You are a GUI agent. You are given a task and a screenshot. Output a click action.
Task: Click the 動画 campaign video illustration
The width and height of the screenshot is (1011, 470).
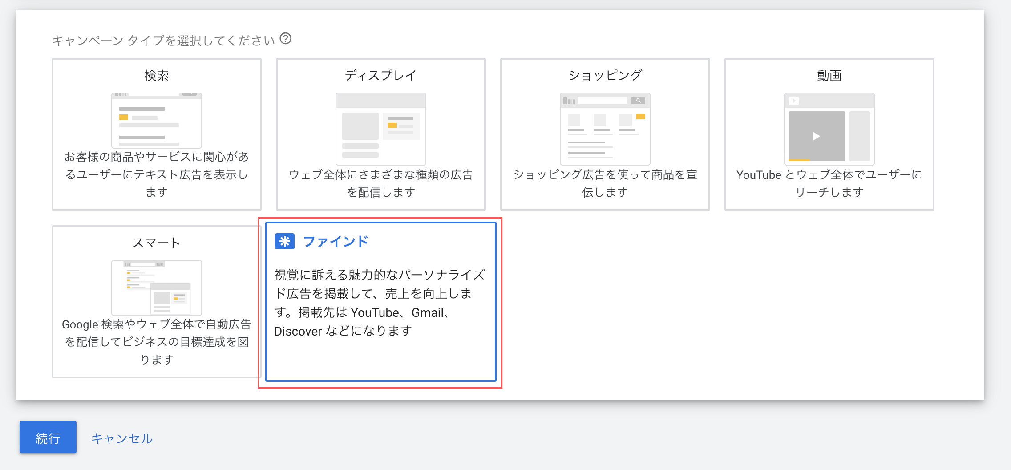[829, 129]
